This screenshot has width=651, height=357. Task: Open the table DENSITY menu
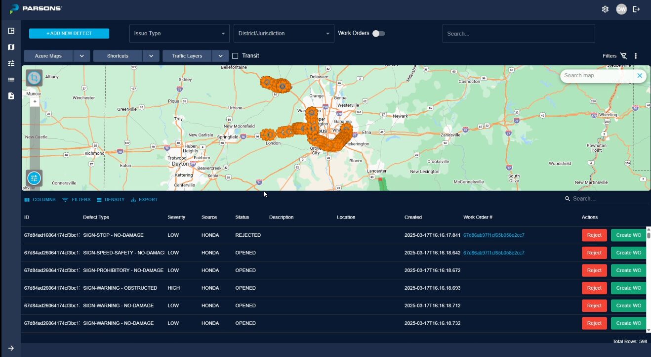[x=111, y=200]
